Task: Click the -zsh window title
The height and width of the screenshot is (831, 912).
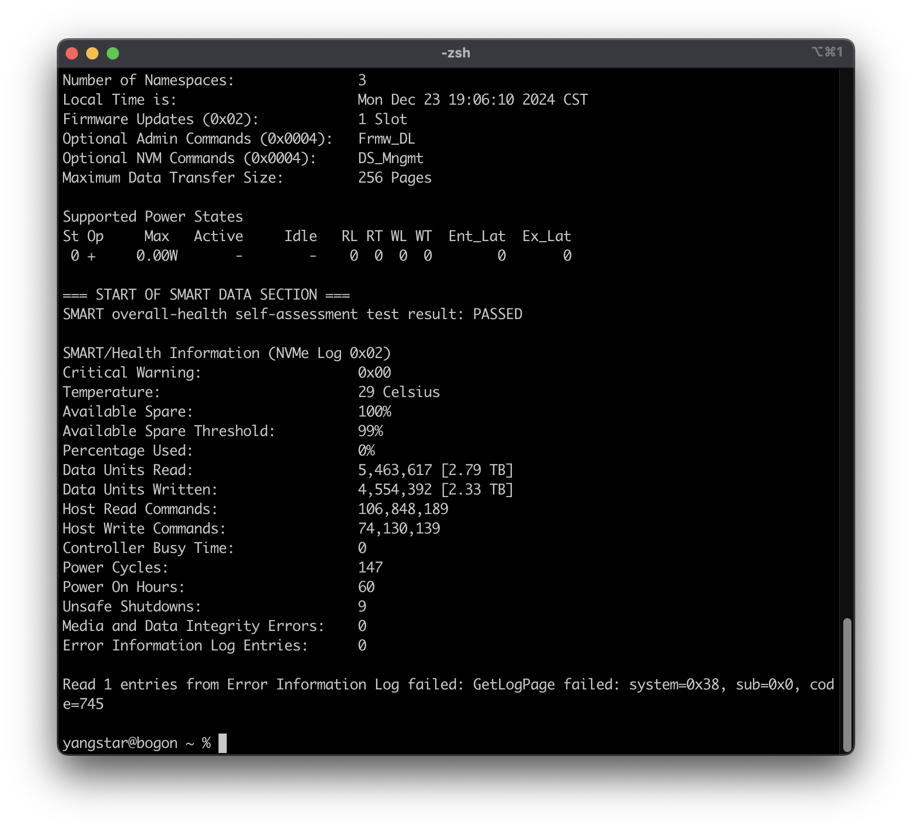Action: coord(455,53)
